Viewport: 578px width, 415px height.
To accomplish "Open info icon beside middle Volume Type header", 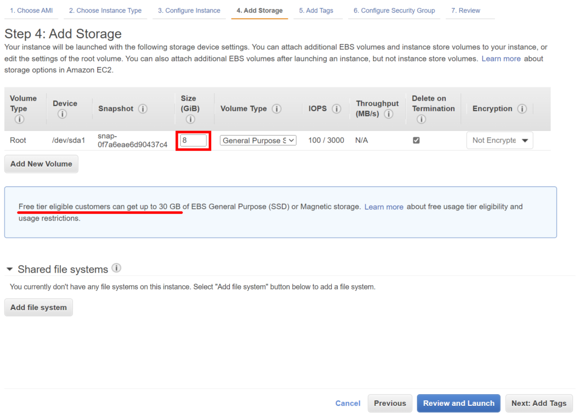I will [277, 109].
